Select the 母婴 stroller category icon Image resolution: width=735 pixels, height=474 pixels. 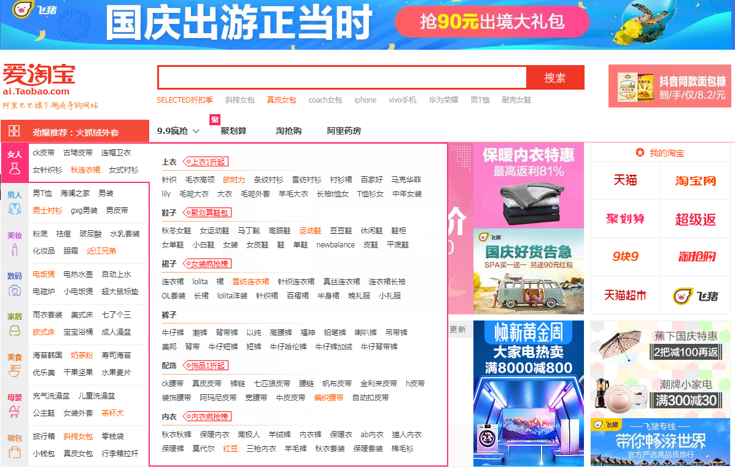click(15, 412)
